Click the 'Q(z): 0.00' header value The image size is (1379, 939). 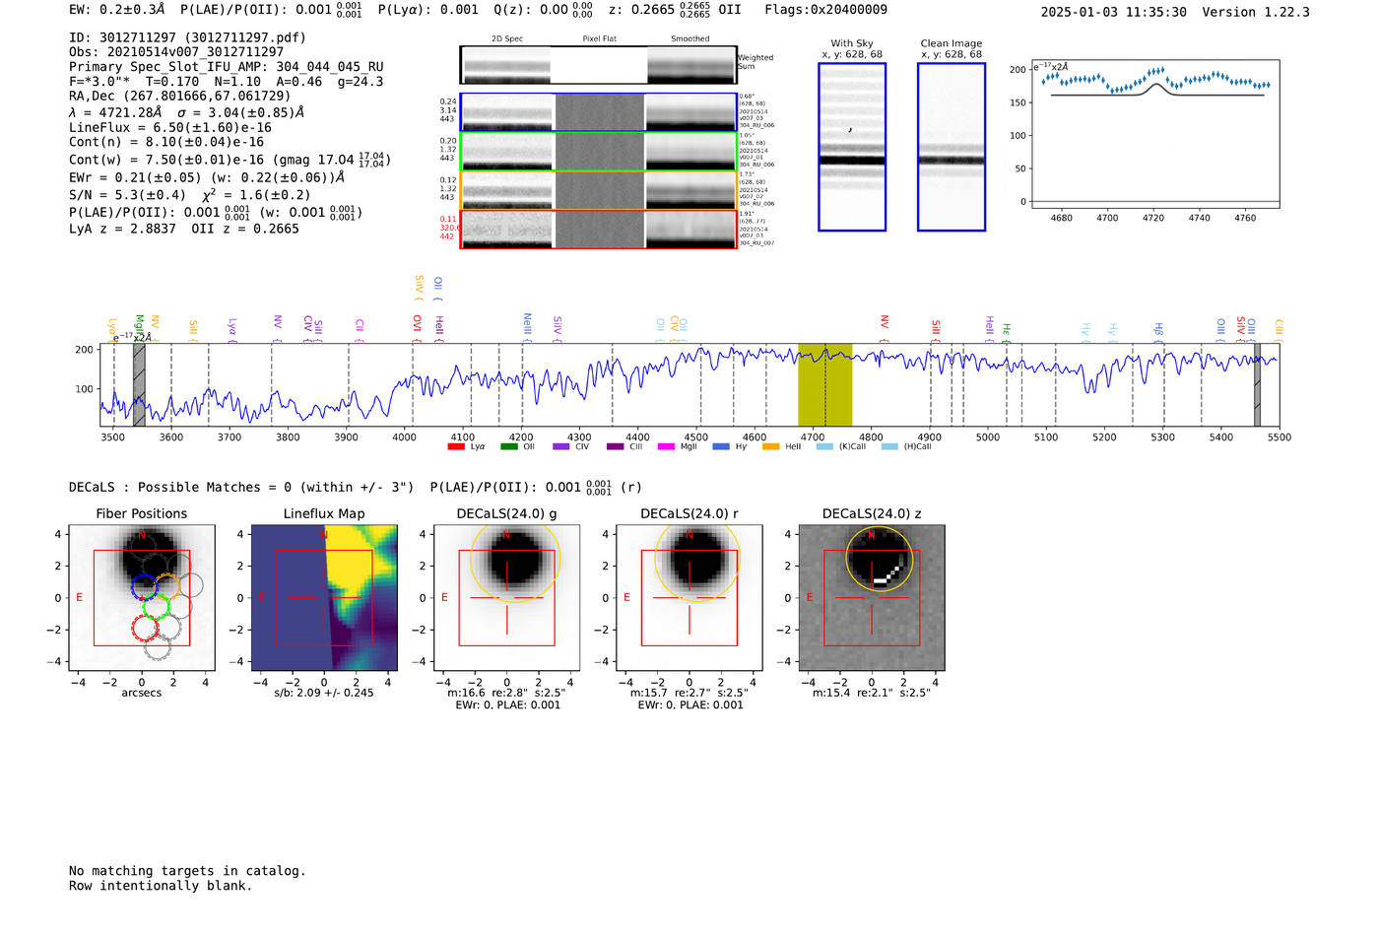click(544, 10)
